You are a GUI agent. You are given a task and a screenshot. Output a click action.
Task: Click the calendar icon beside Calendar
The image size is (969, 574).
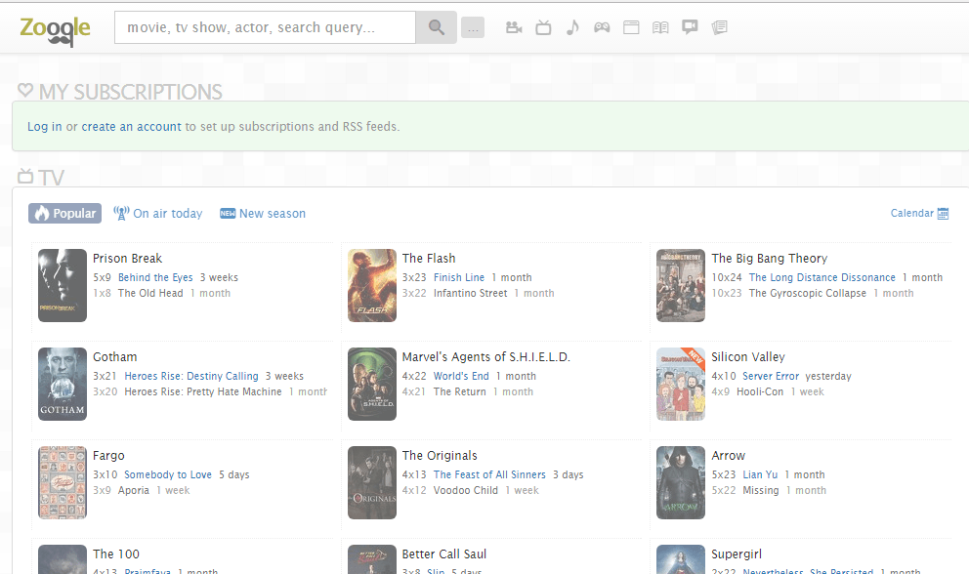(x=943, y=213)
